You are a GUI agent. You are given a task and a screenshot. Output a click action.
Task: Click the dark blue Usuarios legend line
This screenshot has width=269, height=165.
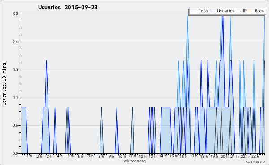(x=213, y=11)
